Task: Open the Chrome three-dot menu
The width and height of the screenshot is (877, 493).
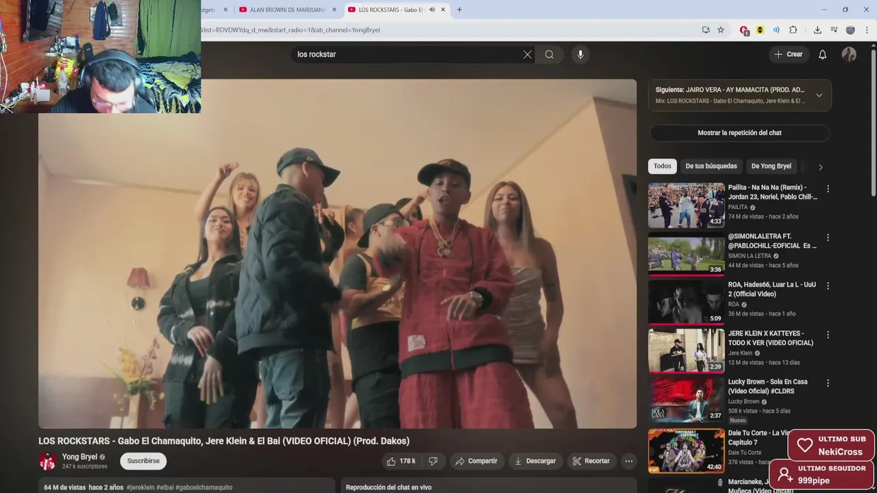Action: coord(867,30)
